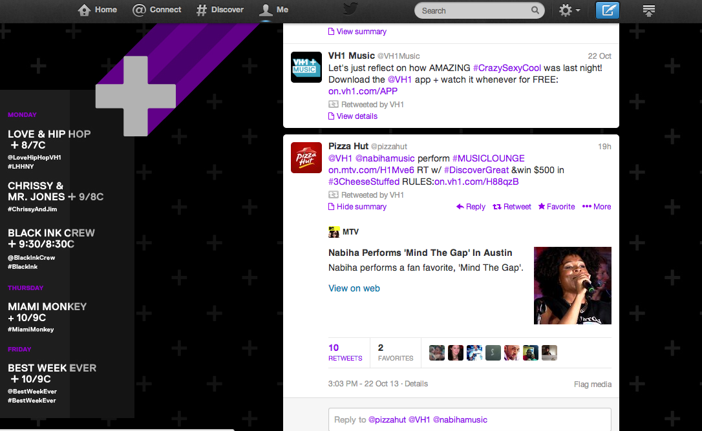This screenshot has width=702, height=431.
Task: Click the top-right download tray icon
Action: pyautogui.click(x=649, y=10)
